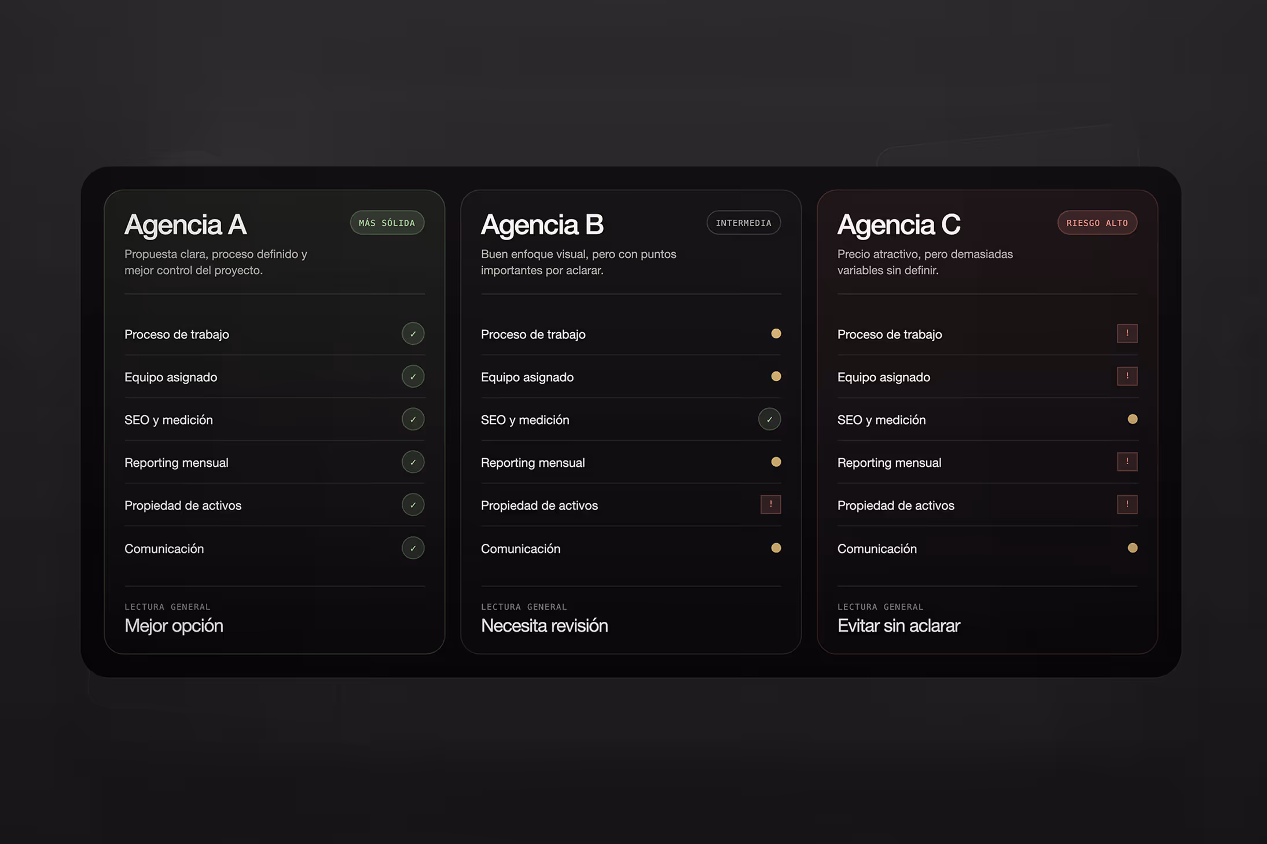Click the 'RIESGO ALTO' badge
Image resolution: width=1267 pixels, height=844 pixels.
[1097, 223]
